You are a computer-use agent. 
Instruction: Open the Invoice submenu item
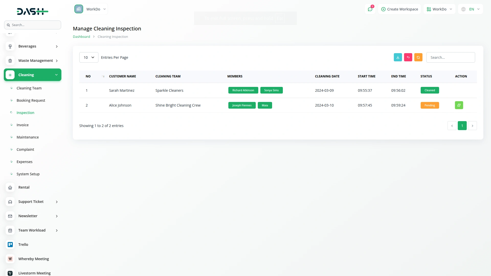point(23,125)
